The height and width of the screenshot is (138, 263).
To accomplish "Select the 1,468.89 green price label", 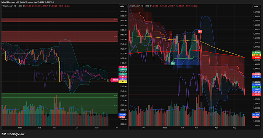I will tap(257, 53).
